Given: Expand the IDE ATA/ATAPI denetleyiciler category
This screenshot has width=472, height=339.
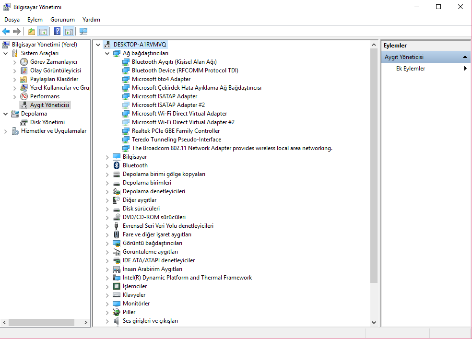Looking at the screenshot, I should pyautogui.click(x=107, y=260).
